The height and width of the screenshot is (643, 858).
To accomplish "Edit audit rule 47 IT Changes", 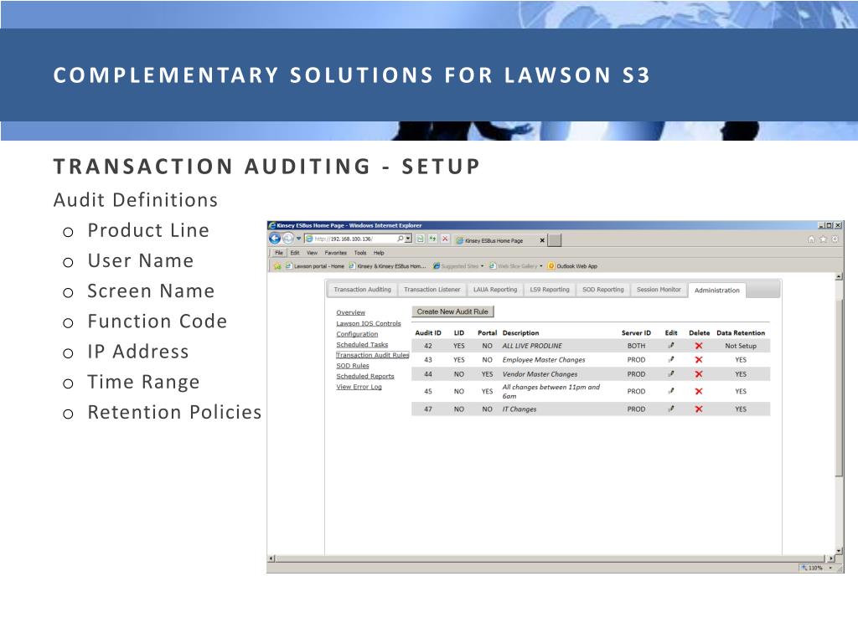I will pyautogui.click(x=671, y=409).
